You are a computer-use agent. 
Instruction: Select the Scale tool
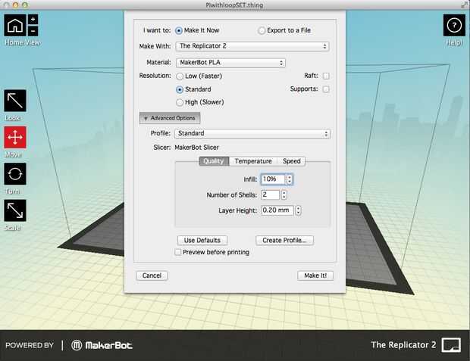click(15, 210)
